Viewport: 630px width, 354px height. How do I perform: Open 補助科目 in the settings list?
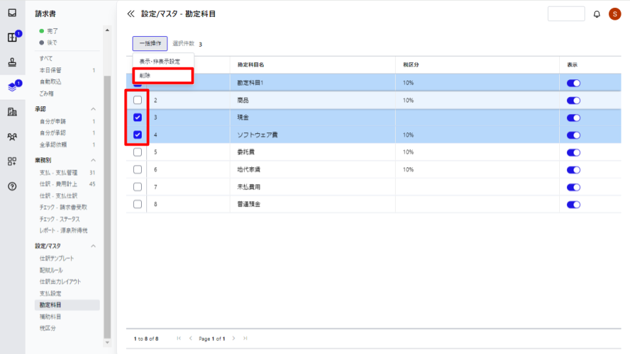tap(51, 317)
